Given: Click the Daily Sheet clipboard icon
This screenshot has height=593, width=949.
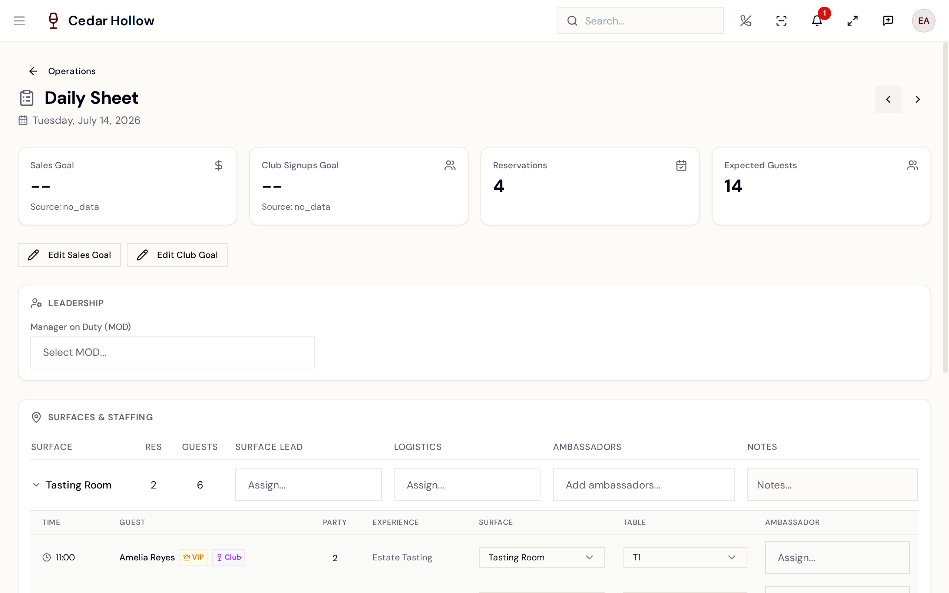Looking at the screenshot, I should point(27,97).
